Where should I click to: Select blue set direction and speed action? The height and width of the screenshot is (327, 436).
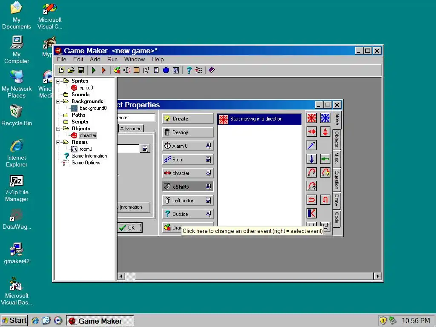click(x=325, y=118)
